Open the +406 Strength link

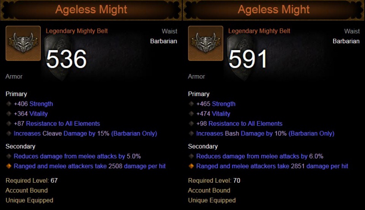pyautogui.click(x=33, y=104)
